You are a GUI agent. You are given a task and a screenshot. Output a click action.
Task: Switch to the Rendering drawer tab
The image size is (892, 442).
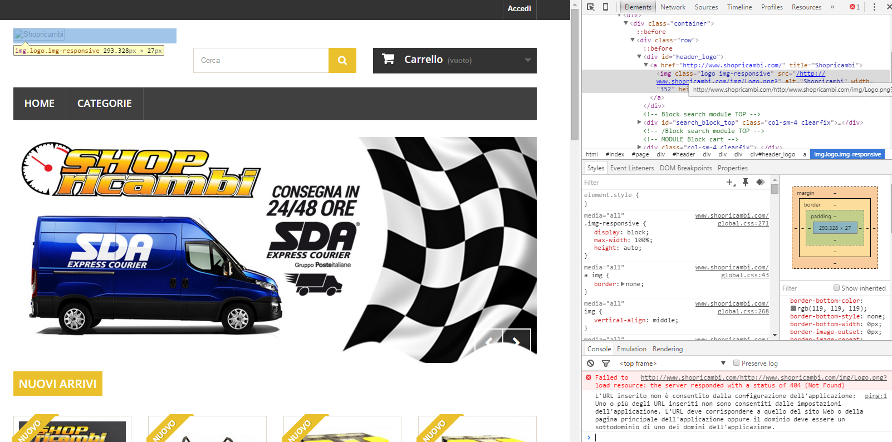pos(668,349)
